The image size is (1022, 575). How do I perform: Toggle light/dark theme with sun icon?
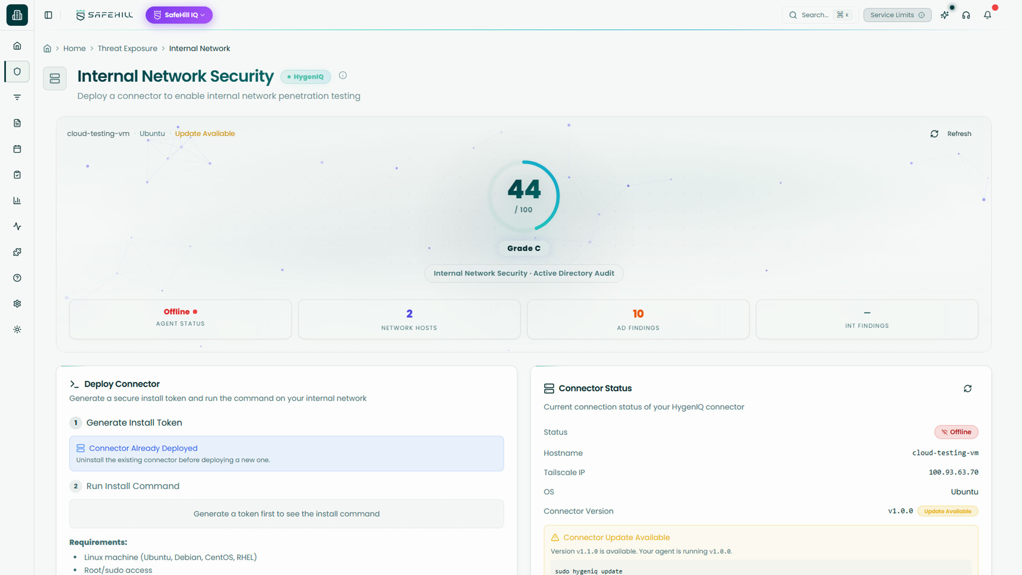[17, 329]
